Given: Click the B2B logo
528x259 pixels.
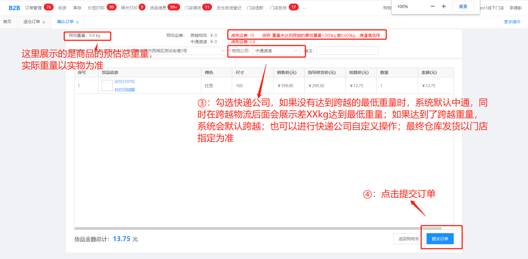Looking at the screenshot, I should [x=14, y=8].
